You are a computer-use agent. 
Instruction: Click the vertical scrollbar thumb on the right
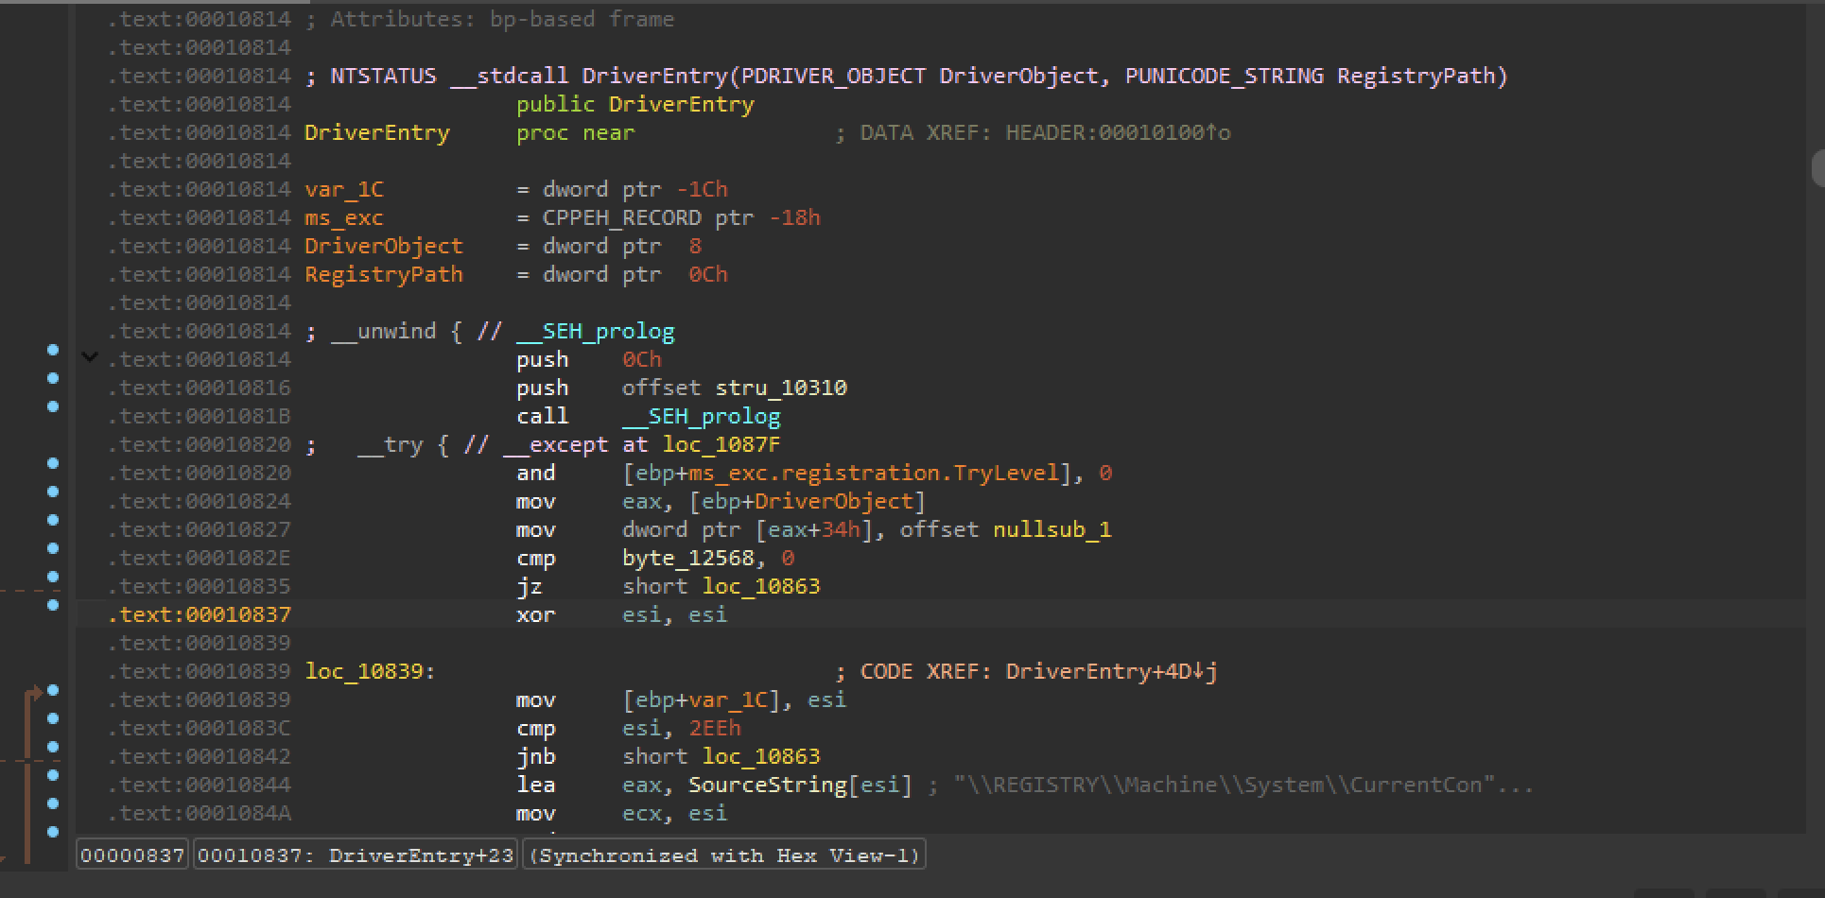(1817, 168)
